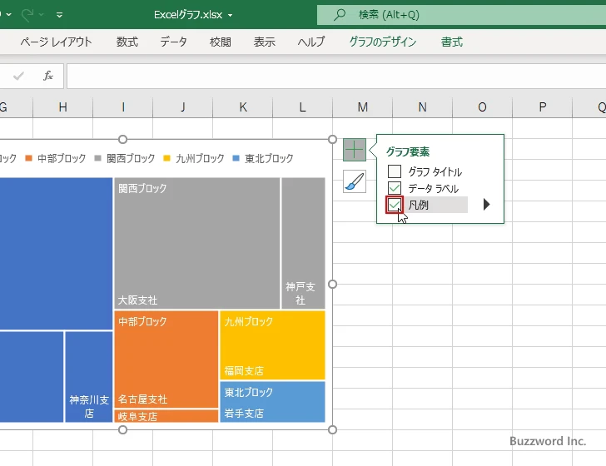The image size is (606, 466).
Task: Select the 校閲 tab
Action: point(221,42)
